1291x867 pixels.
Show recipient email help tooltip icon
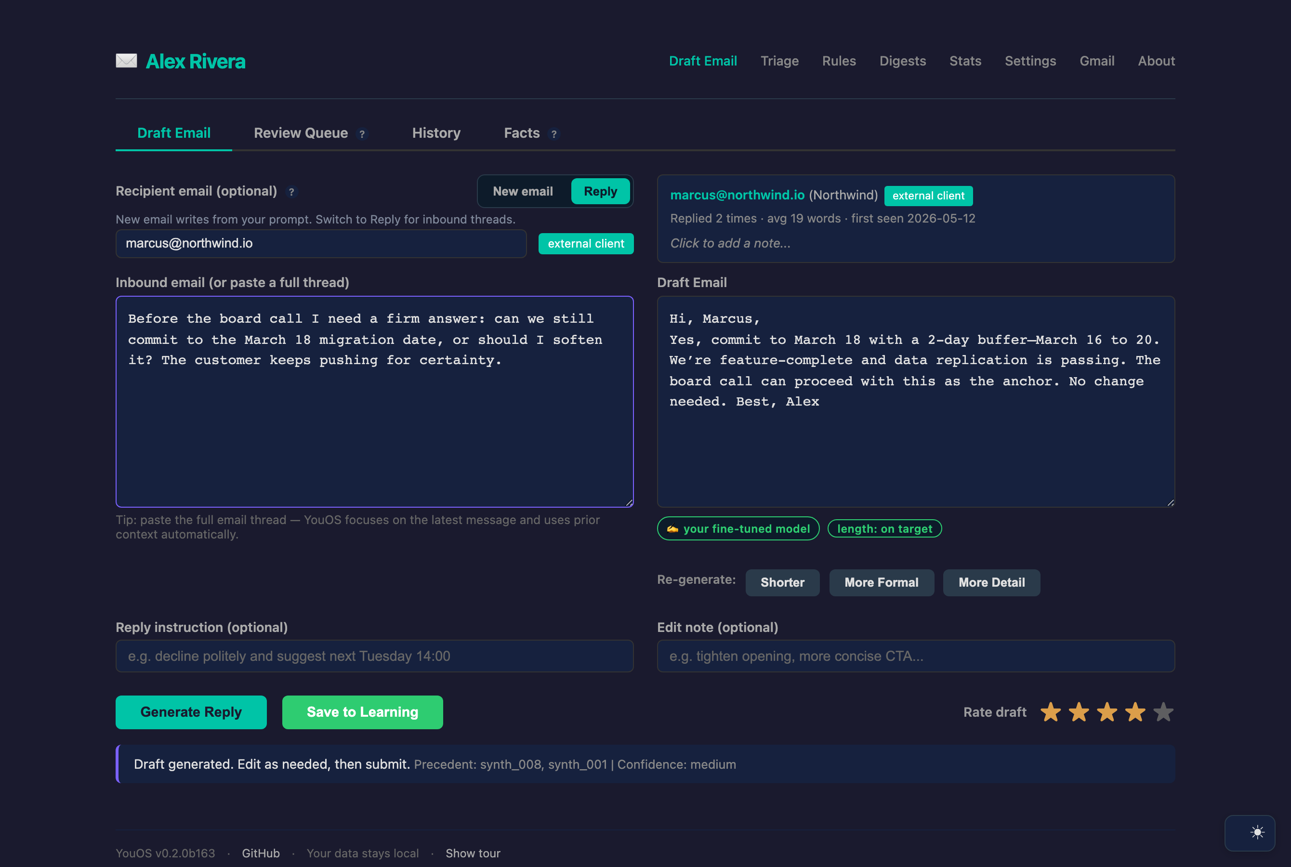point(291,192)
